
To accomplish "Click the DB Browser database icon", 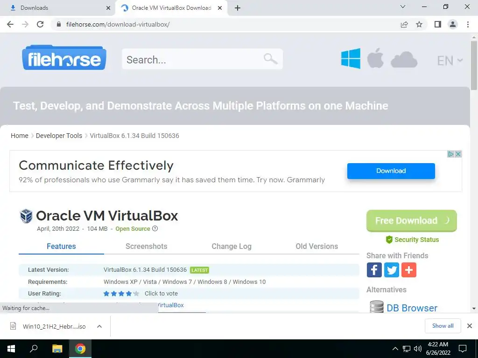I will coord(377,307).
